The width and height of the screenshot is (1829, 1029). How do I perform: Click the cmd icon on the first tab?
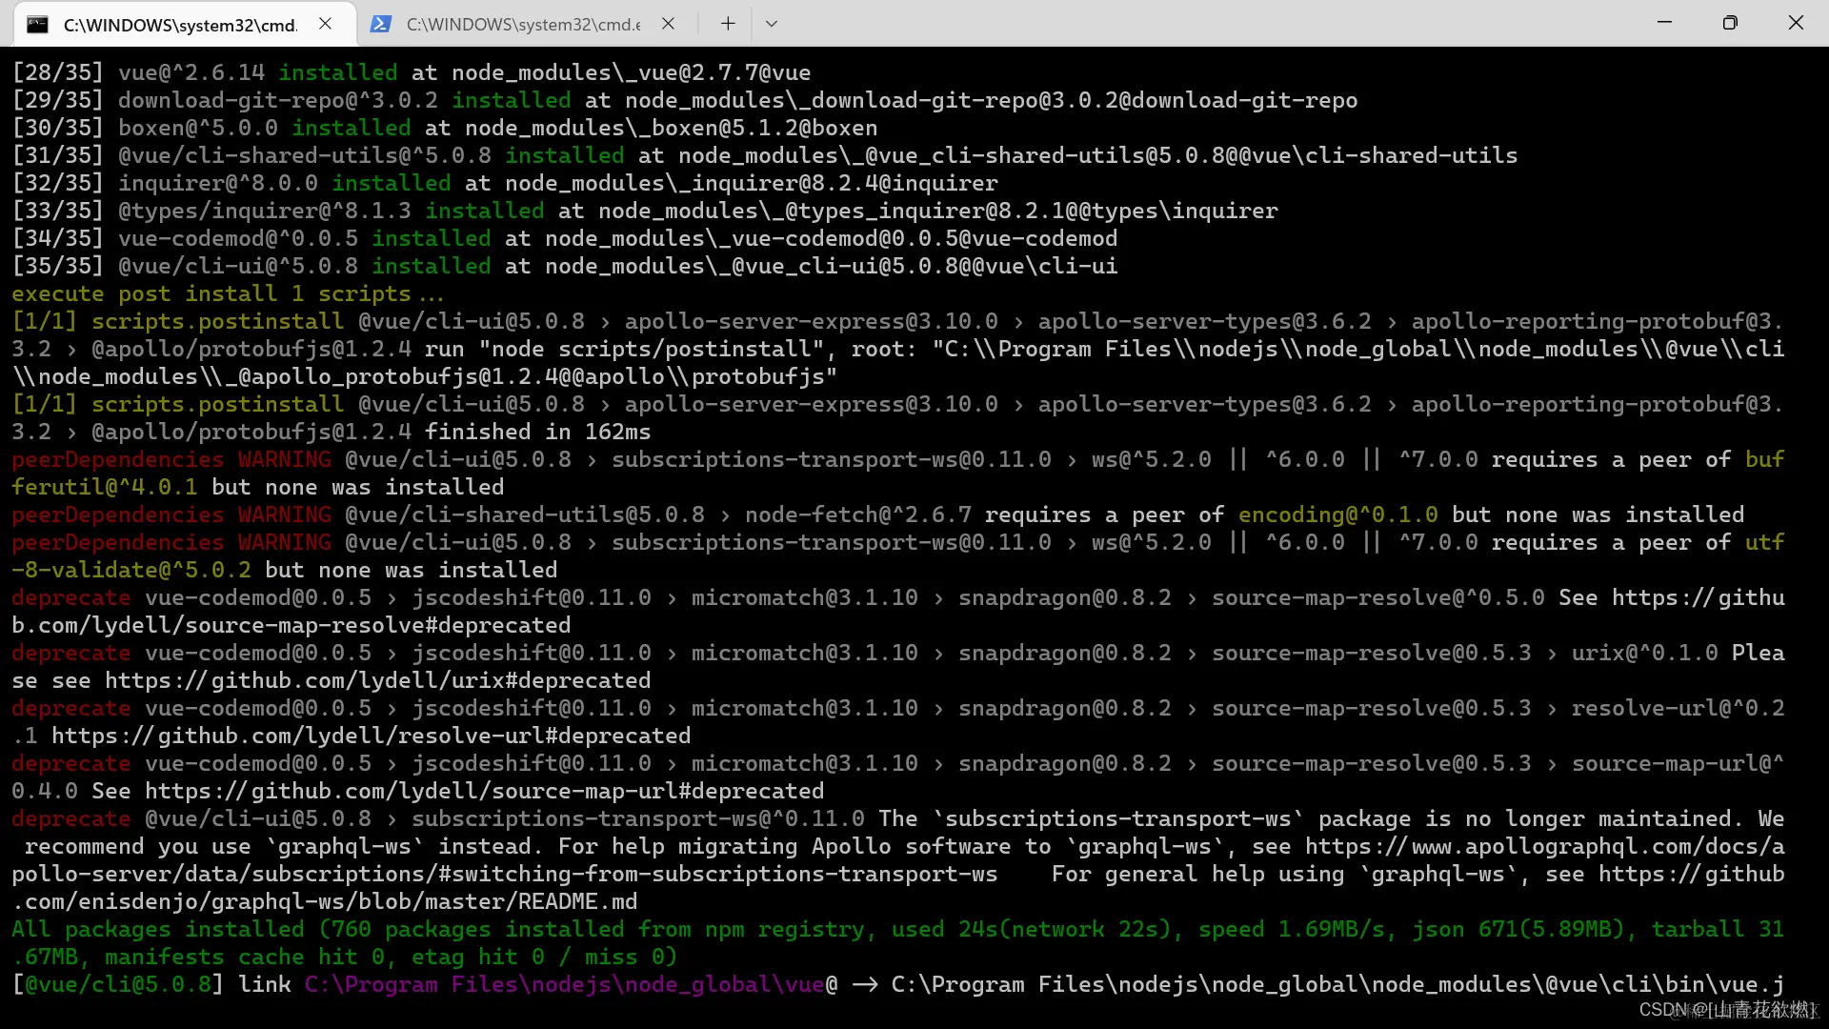click(x=37, y=25)
